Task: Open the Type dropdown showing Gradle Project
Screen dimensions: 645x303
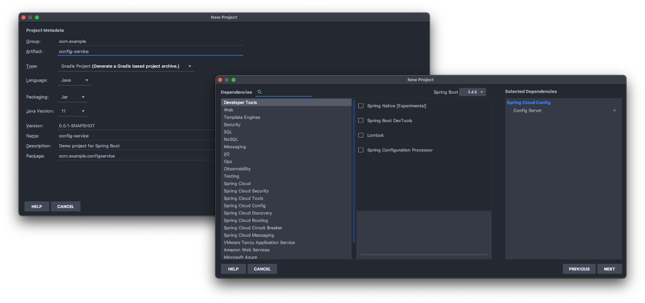Action: tap(126, 66)
